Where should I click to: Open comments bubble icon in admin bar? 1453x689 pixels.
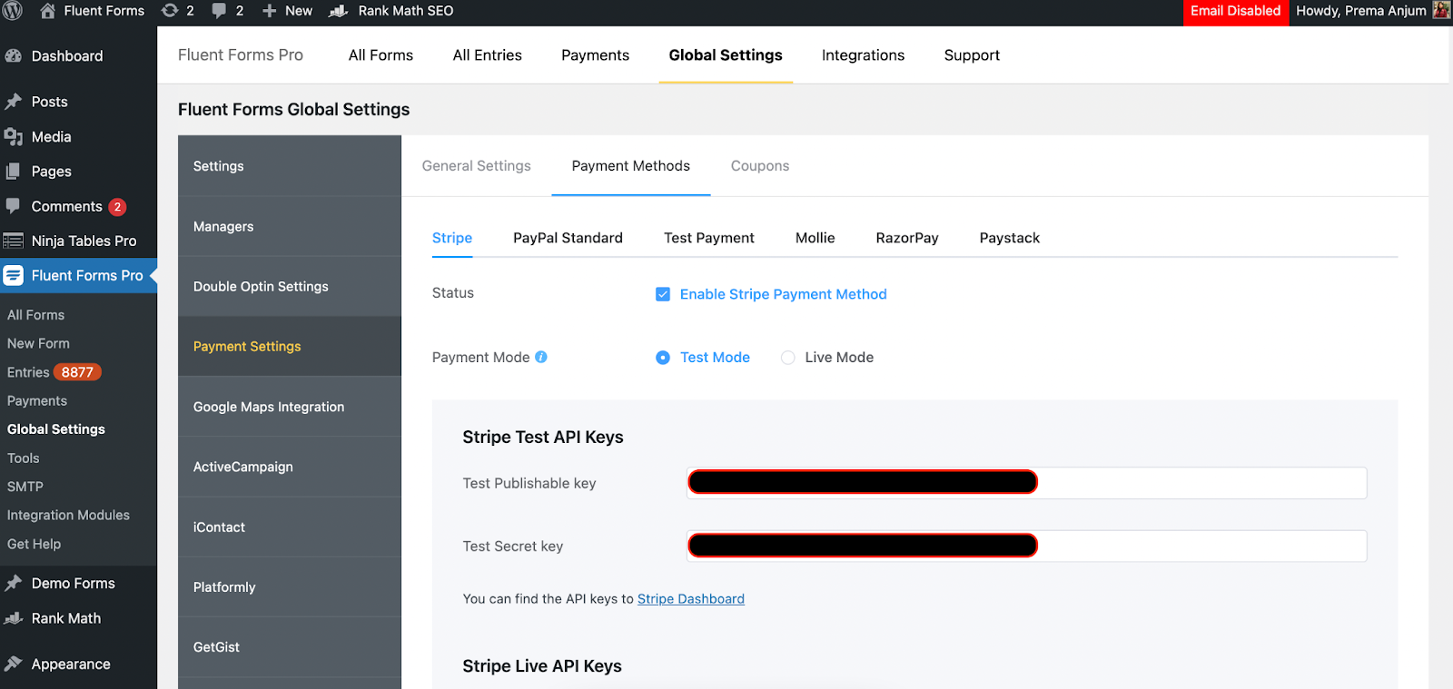220,11
